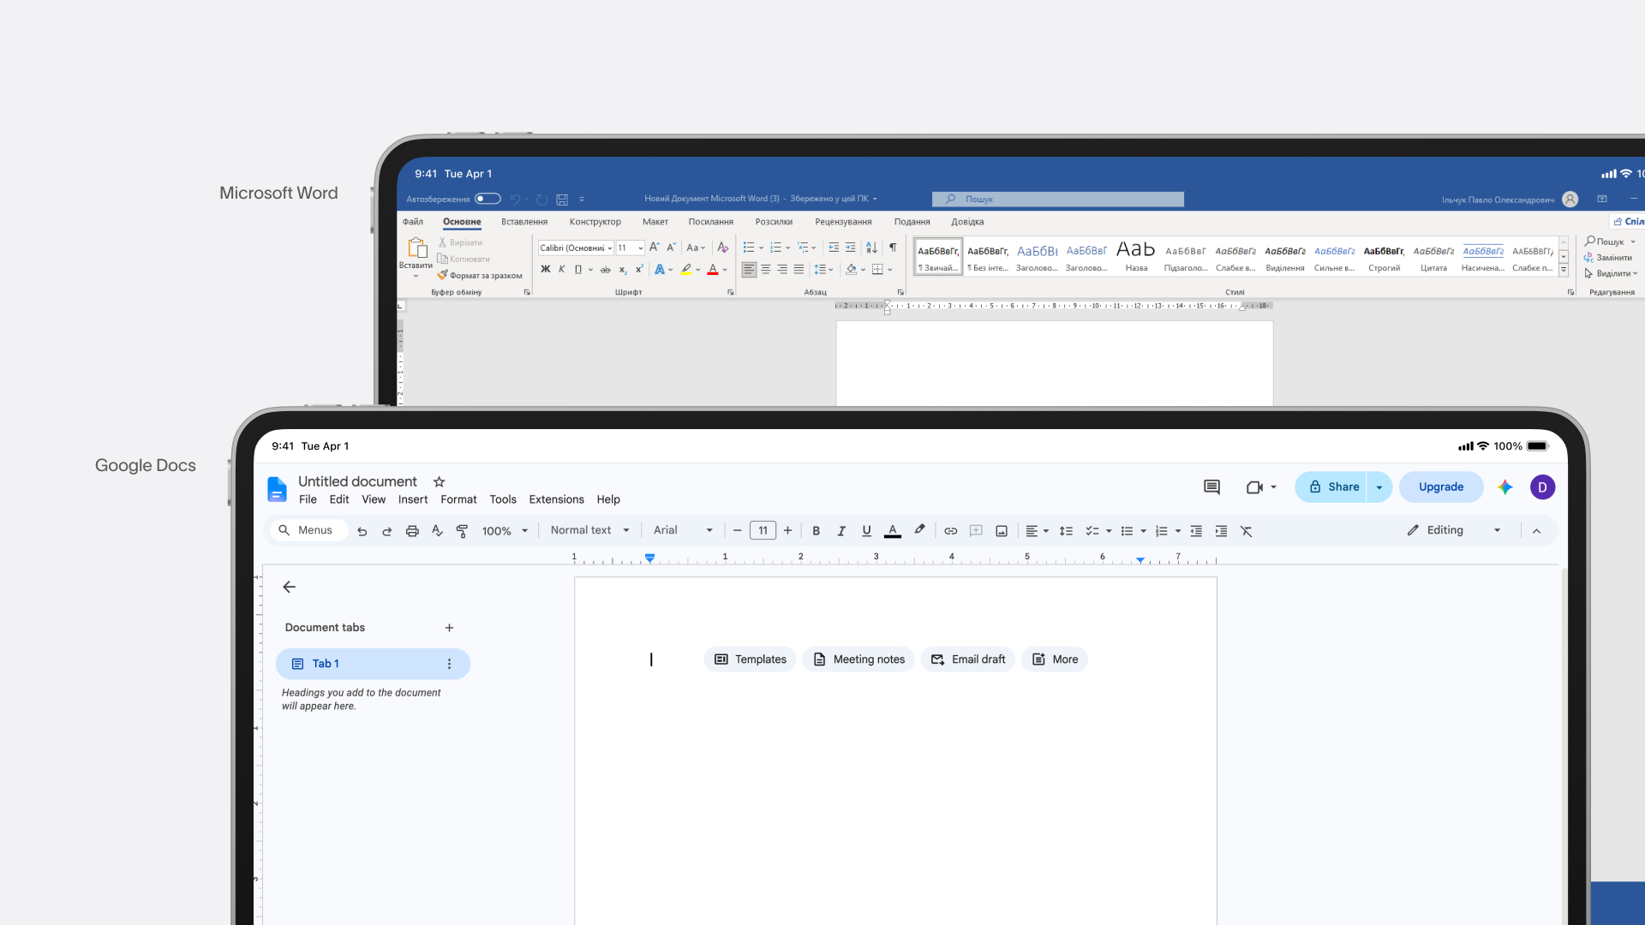Select the Назва style in Word gallery
Image resolution: width=1645 pixels, height=925 pixels.
[x=1136, y=256]
